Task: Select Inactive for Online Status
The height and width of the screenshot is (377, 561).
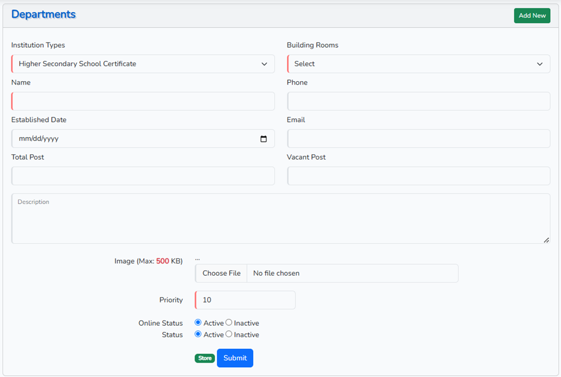Action: (x=229, y=323)
